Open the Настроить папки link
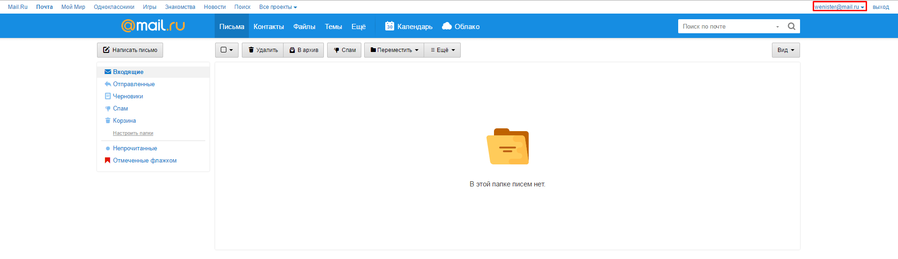This screenshot has height=259, width=898. 133,133
